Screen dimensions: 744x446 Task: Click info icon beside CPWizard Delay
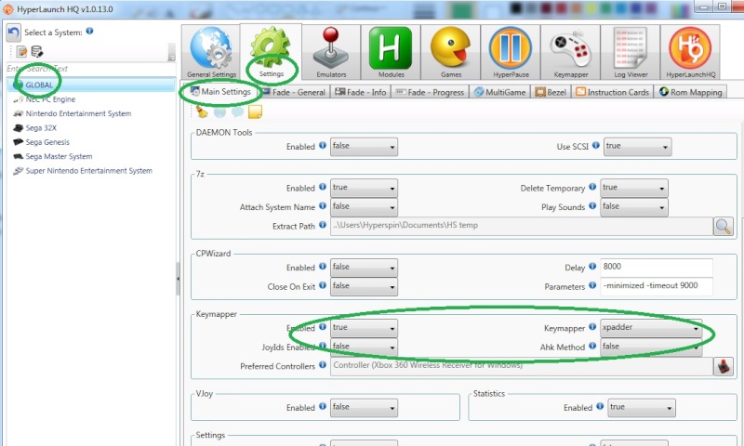[592, 267]
